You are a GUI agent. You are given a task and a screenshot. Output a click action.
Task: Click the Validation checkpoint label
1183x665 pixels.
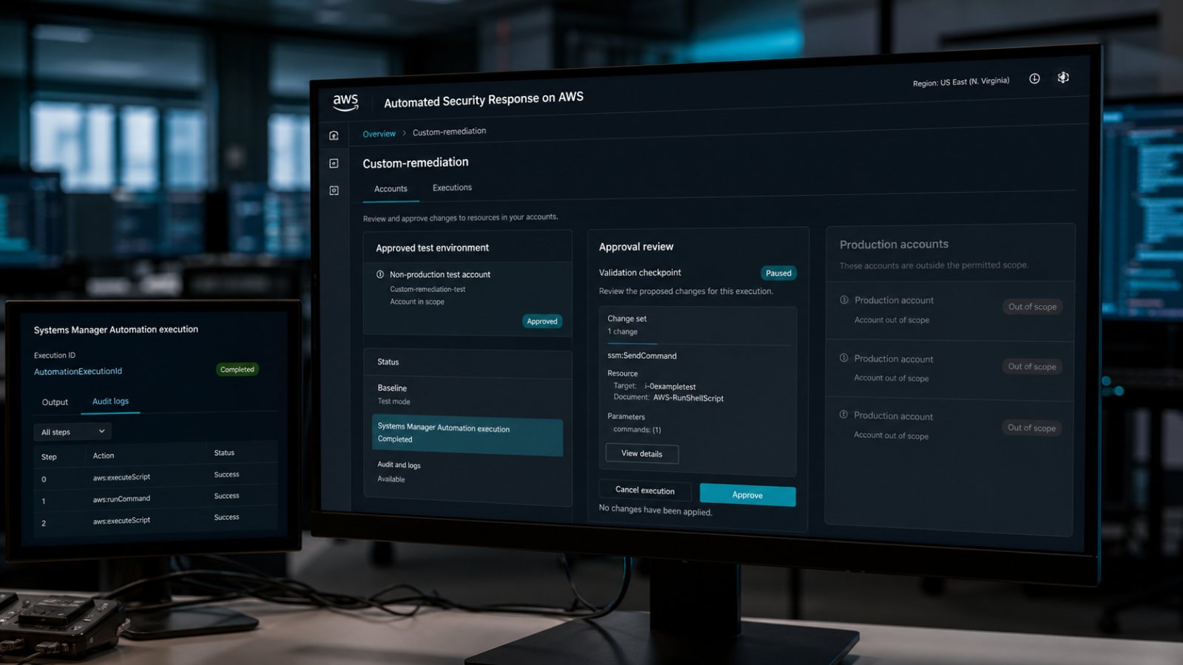[640, 273]
